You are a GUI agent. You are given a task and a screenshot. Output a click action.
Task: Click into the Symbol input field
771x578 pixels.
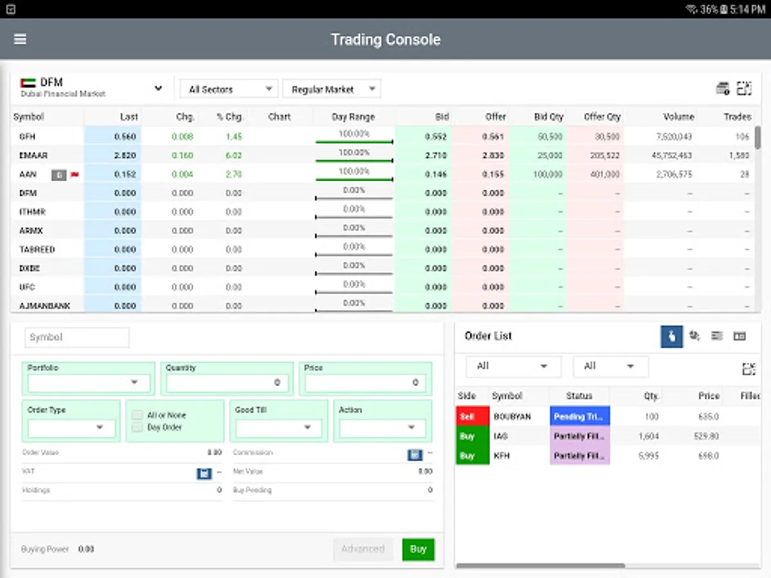[x=76, y=337]
